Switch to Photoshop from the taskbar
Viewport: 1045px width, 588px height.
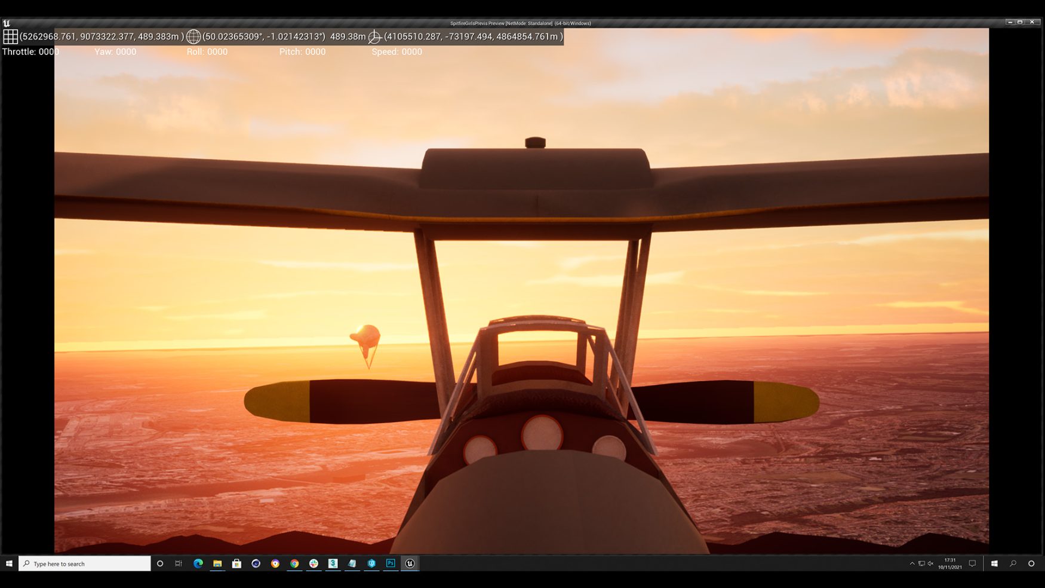click(391, 563)
